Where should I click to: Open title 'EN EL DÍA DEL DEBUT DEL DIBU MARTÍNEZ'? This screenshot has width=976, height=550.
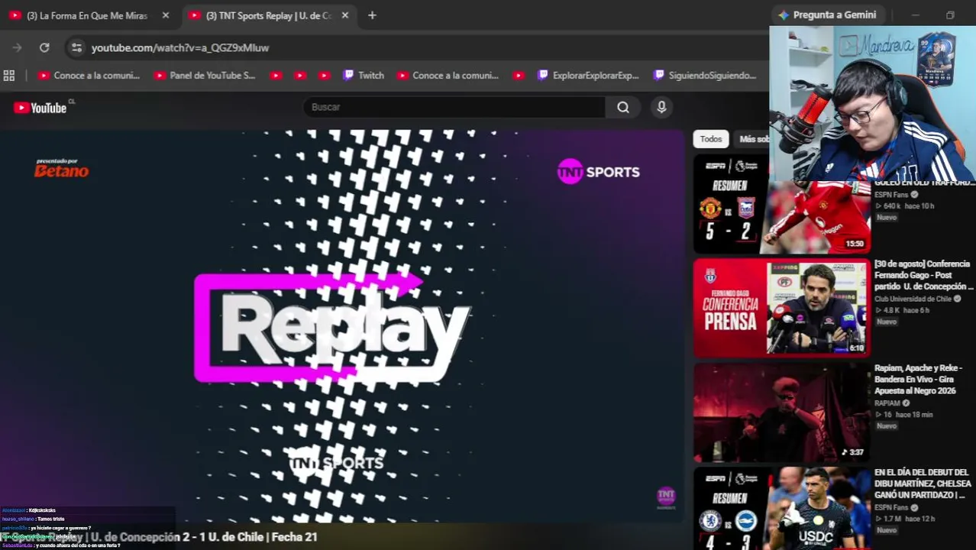pyautogui.click(x=923, y=484)
